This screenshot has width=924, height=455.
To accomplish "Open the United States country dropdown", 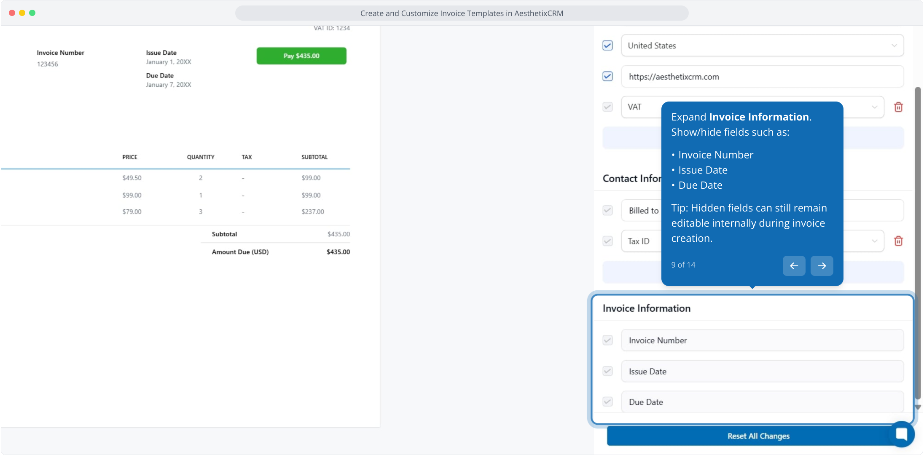I will point(762,45).
